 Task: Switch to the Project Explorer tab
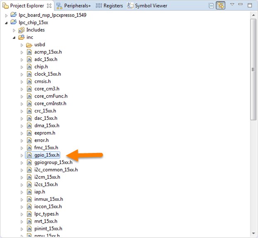27,6
